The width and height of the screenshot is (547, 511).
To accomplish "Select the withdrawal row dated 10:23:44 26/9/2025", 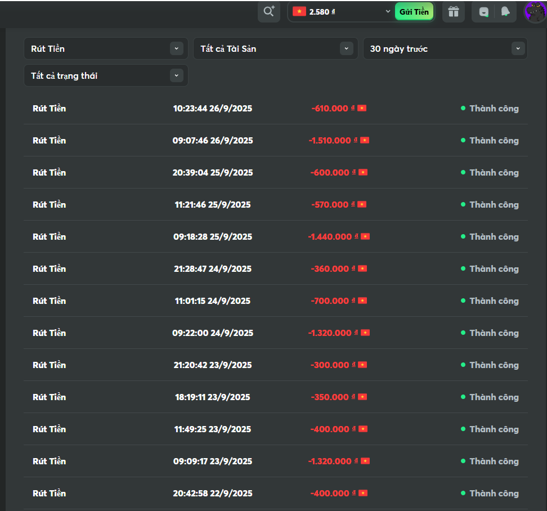I will click(213, 108).
